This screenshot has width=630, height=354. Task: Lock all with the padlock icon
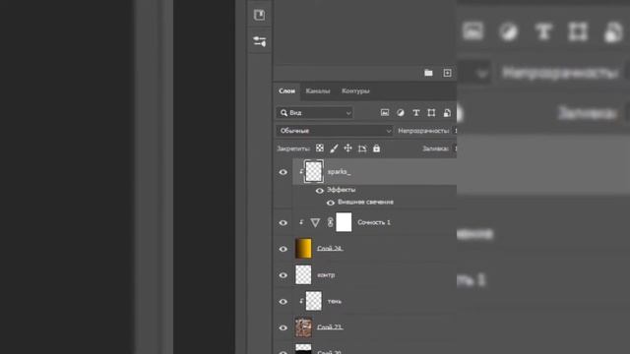coord(376,148)
